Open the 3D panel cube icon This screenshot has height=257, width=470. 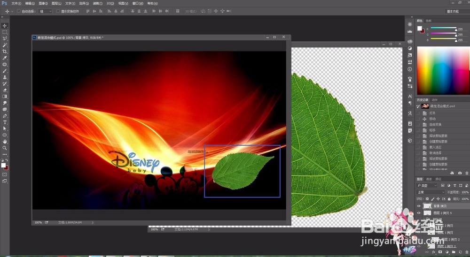[x=410, y=141]
